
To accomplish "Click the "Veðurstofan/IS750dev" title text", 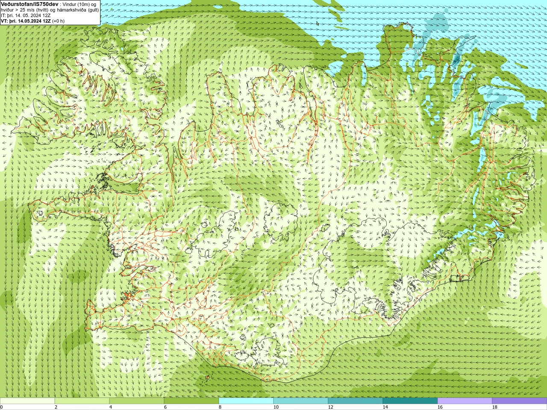I will (29, 4).
